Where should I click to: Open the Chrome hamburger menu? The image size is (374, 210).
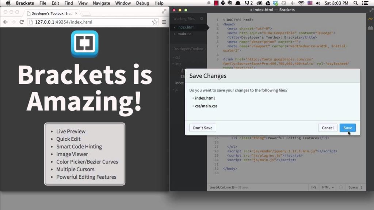point(164,22)
